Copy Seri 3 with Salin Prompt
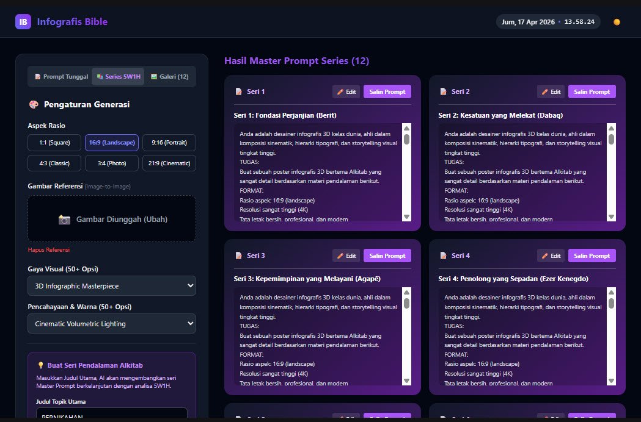 (387, 256)
